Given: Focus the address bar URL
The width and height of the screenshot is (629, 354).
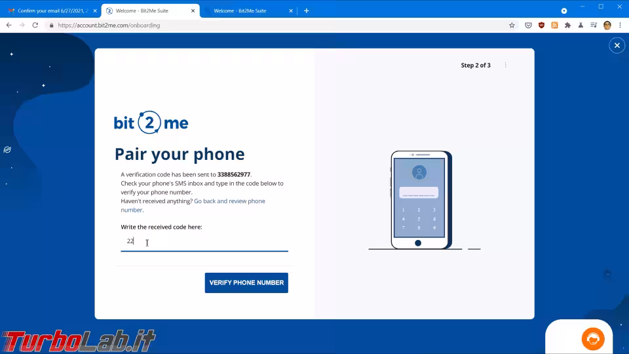Looking at the screenshot, I should coord(109,26).
